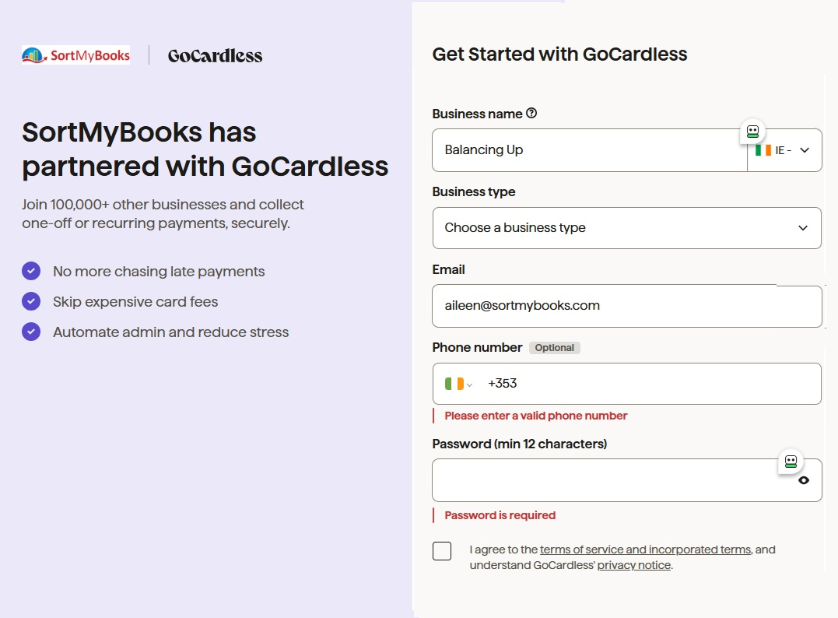Image resolution: width=838 pixels, height=618 pixels.
Task: Click the SortMyBooks logo
Action: 76,55
